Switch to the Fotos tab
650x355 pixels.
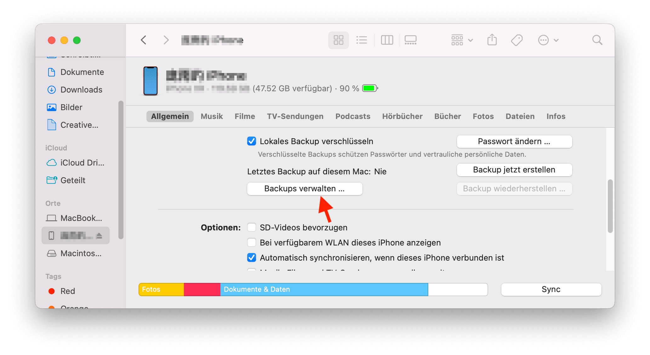tap(483, 116)
